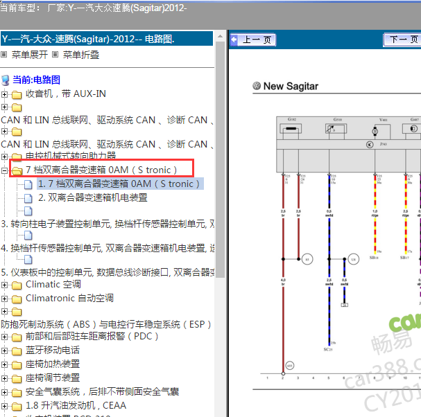The image size is (421, 417).
Task: Click the 蓝牙移动电话 folder icon
Action: [17, 351]
